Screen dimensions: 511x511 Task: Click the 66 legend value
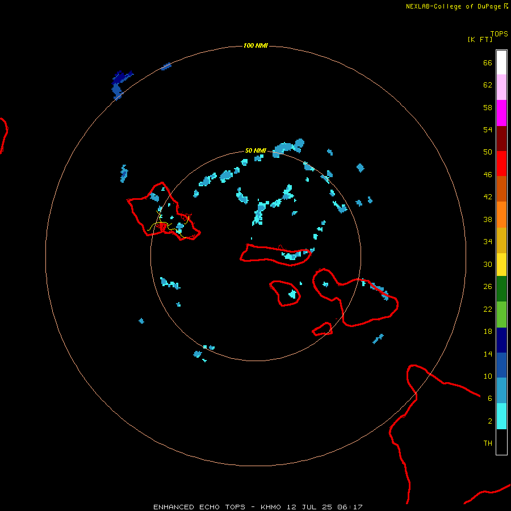pos(488,62)
